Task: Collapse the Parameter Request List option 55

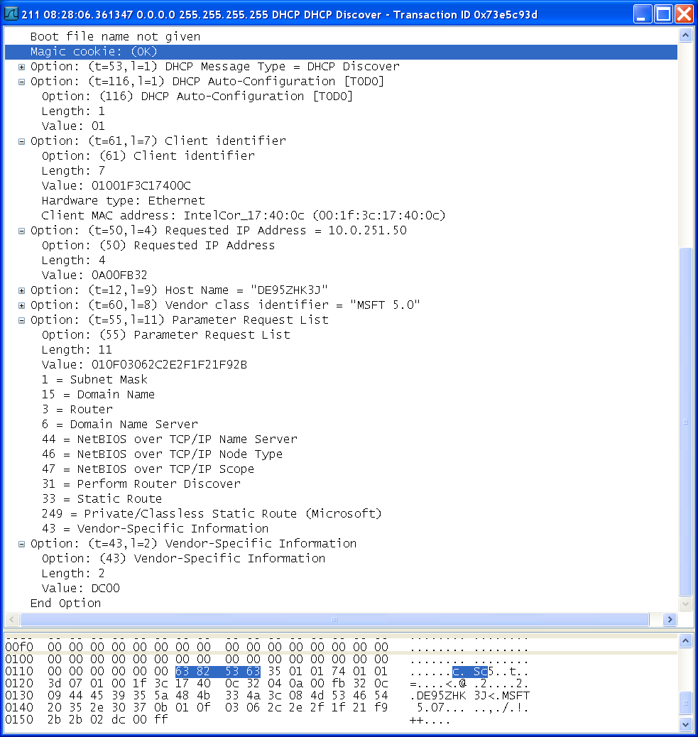Action: point(21,320)
